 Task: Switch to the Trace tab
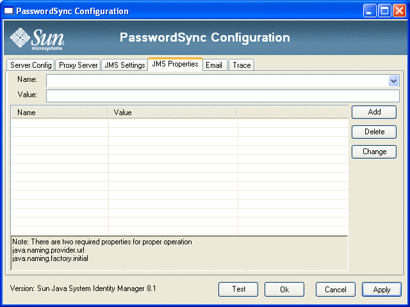tap(242, 65)
